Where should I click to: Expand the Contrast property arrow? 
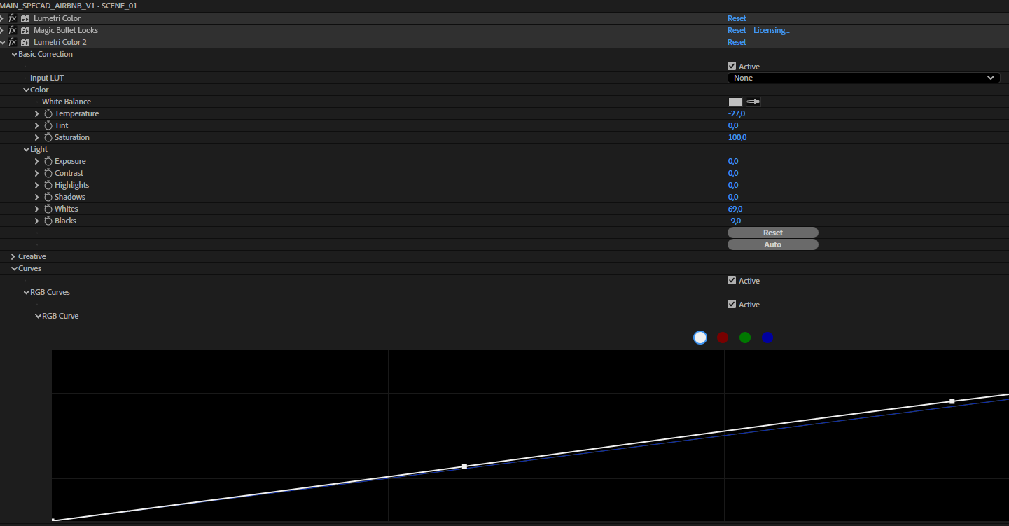37,173
